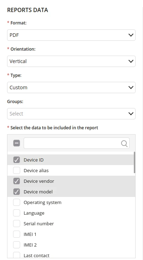
Task: Open the Type dropdown showing Custom
Action: click(71, 87)
